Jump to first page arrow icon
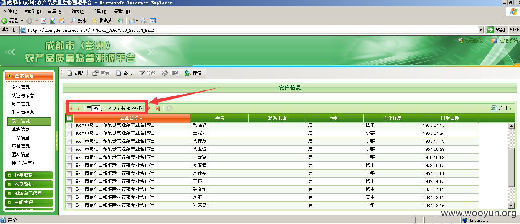Screen dimensions: 520x224 click(71, 108)
